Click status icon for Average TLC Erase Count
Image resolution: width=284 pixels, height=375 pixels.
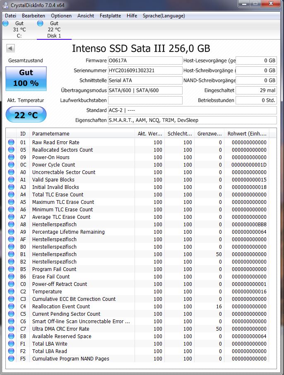11,217
